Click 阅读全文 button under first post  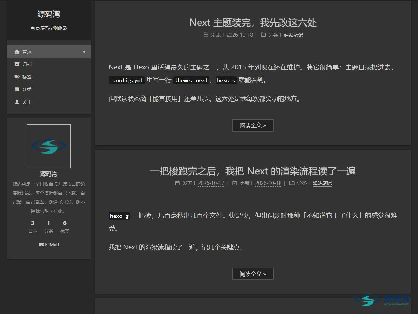point(253,125)
